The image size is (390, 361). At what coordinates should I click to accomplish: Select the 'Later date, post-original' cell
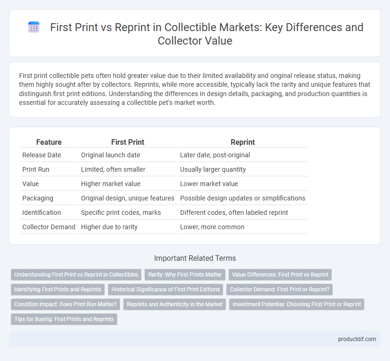242,155
